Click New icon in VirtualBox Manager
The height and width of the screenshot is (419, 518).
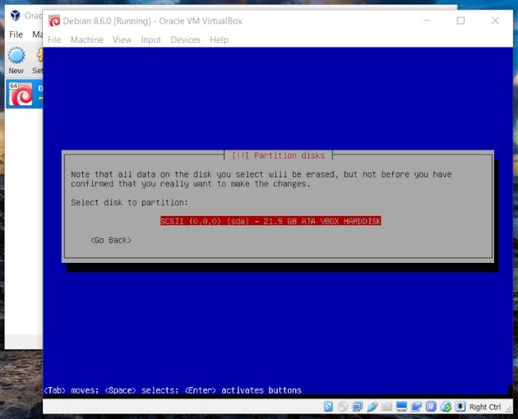[16, 55]
